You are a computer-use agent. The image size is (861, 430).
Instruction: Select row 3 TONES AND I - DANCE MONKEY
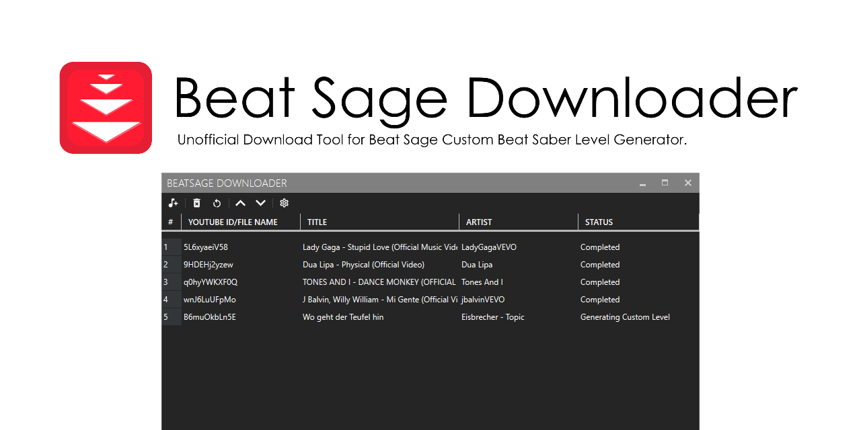(379, 282)
